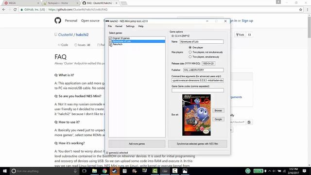Click the Cortana microphone icon
The height and width of the screenshot is (175, 311).
click(x=75, y=171)
